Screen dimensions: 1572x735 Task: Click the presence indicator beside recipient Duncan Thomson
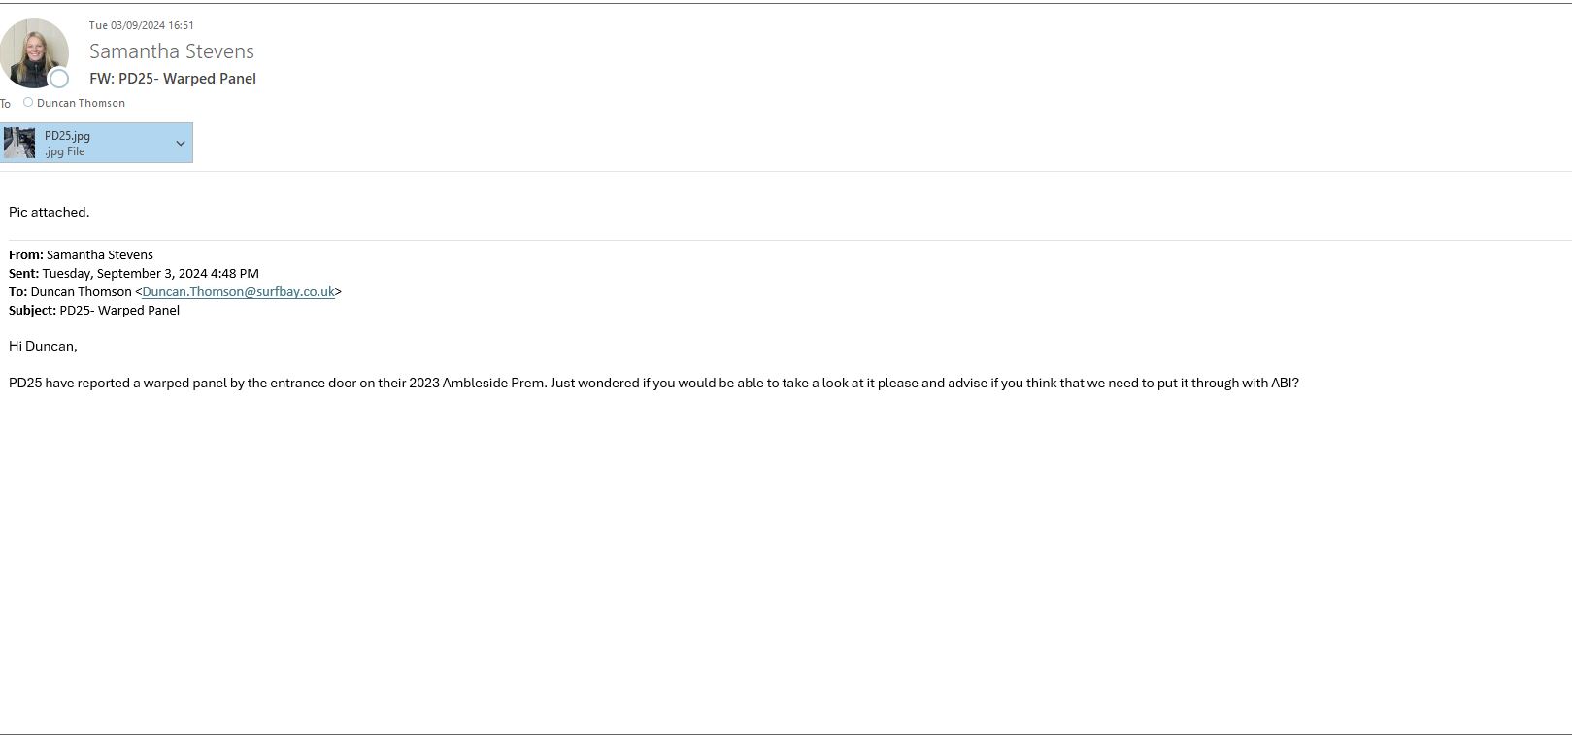(28, 102)
